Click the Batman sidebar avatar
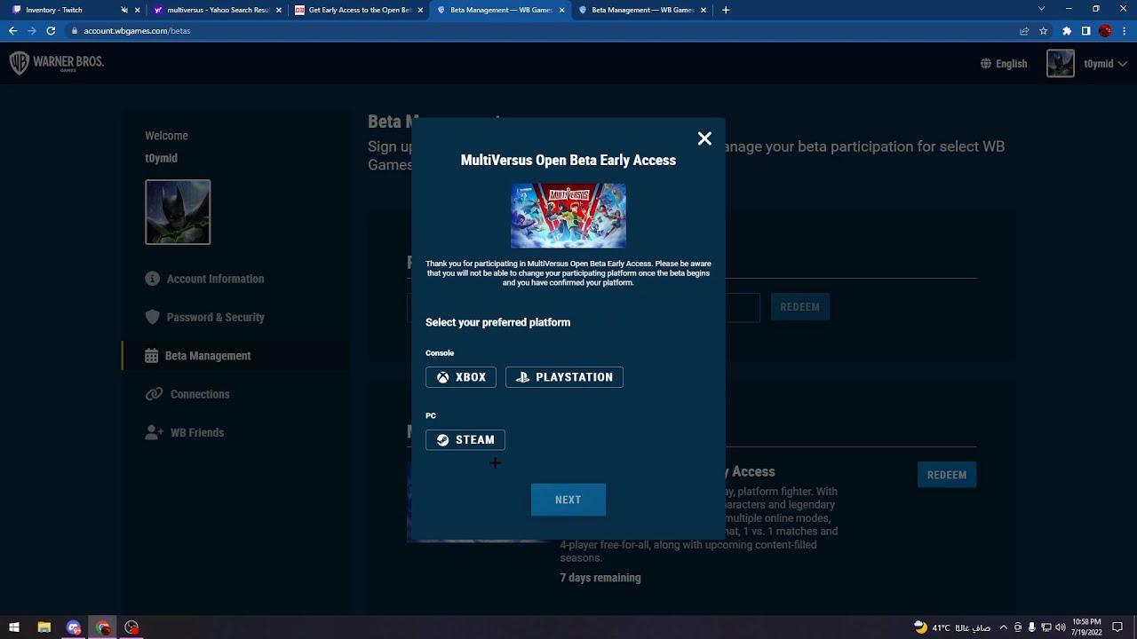The width and height of the screenshot is (1137, 639). coord(178,212)
